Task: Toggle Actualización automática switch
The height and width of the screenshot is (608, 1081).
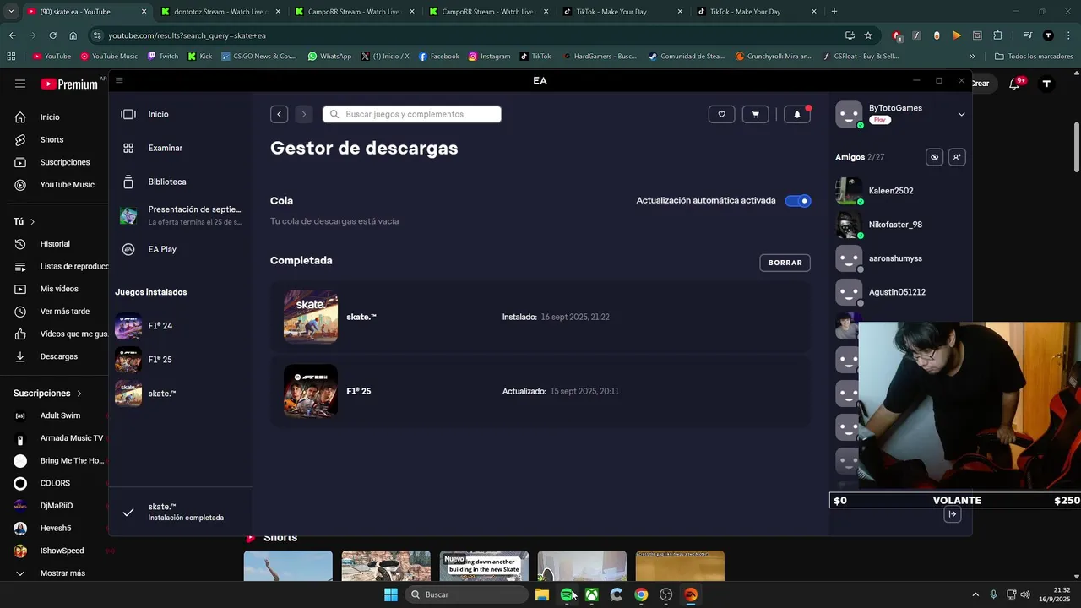Action: tap(797, 201)
